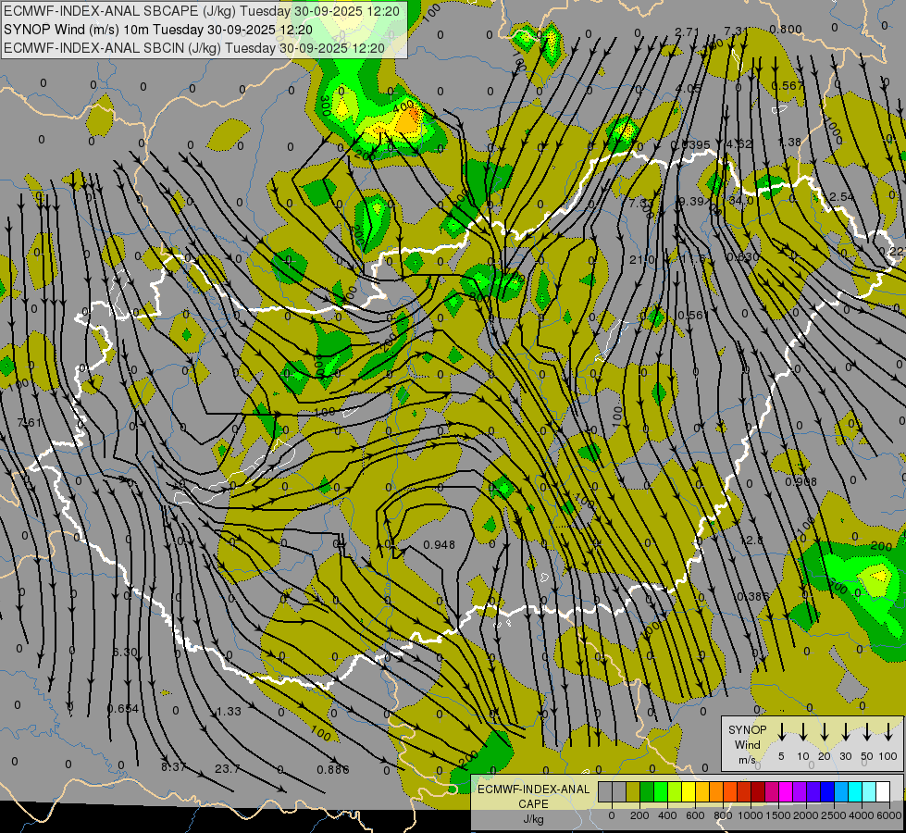Click the 0.386 value on the map
This screenshot has height=833, width=906.
click(x=753, y=597)
